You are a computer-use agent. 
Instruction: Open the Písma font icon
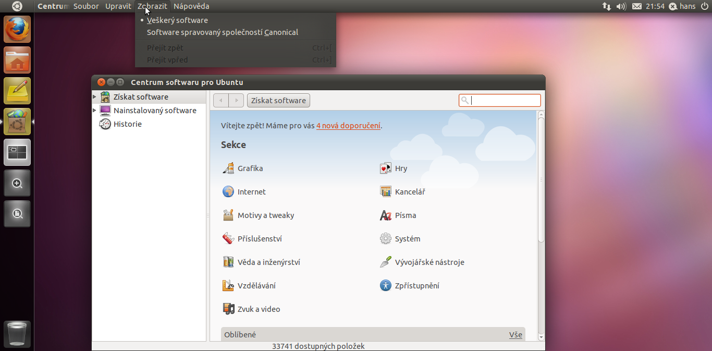(x=386, y=215)
